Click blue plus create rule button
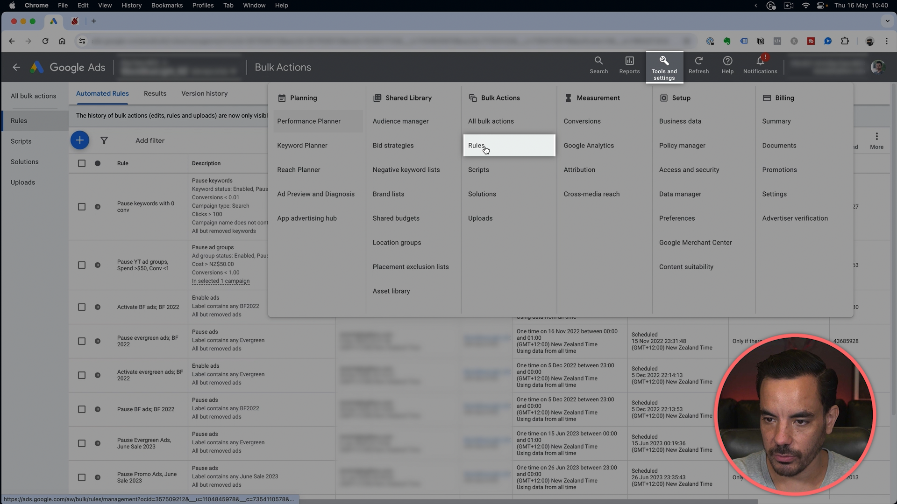 tap(80, 140)
